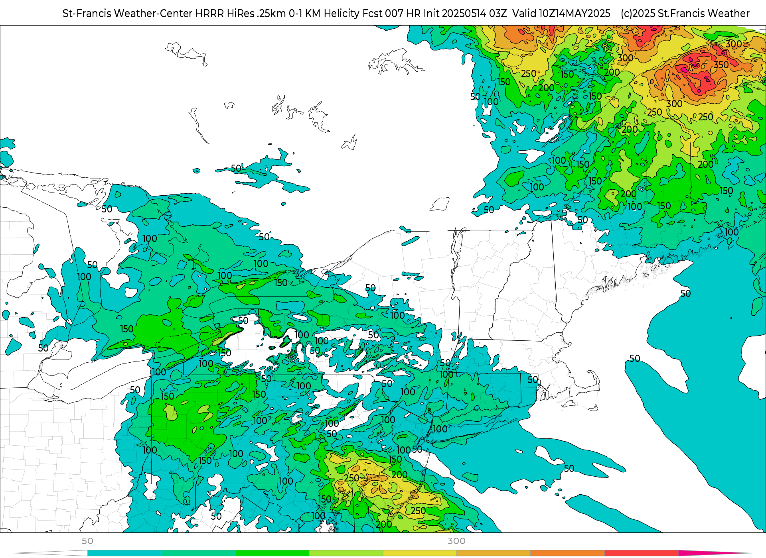Image resolution: width=766 pixels, height=558 pixels.
Task: Click the yellow segment of the color bar
Action: [420, 553]
